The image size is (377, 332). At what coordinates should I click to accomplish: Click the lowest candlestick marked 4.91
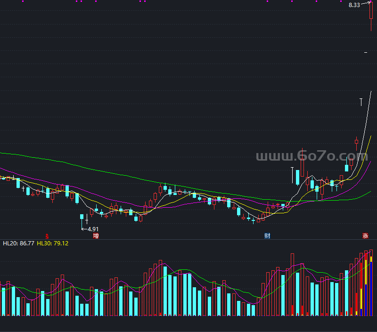click(x=82, y=221)
